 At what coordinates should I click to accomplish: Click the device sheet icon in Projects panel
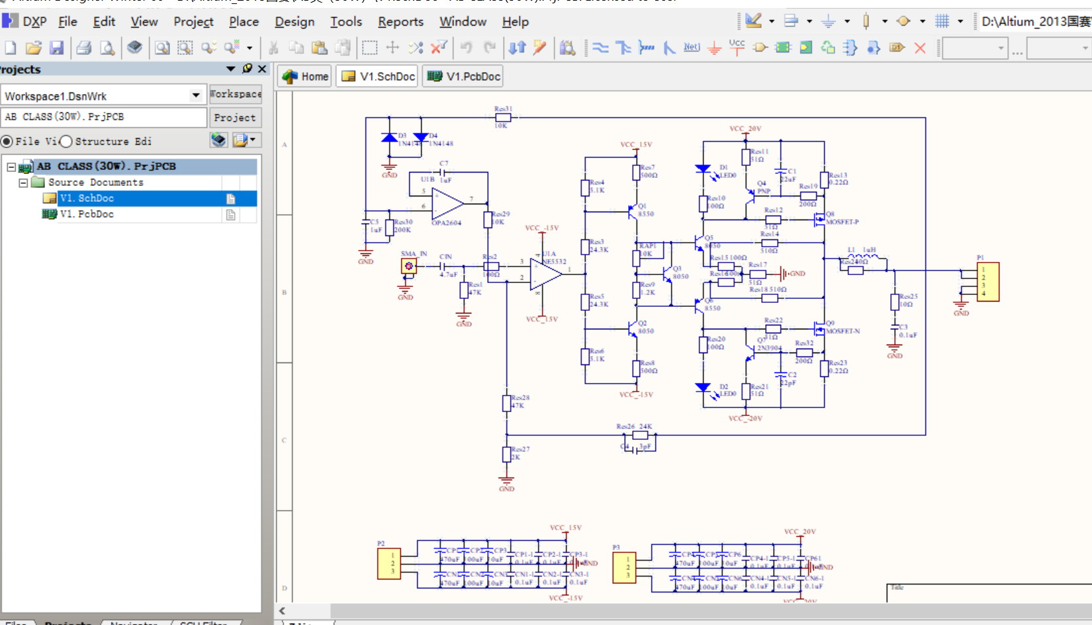(x=219, y=140)
